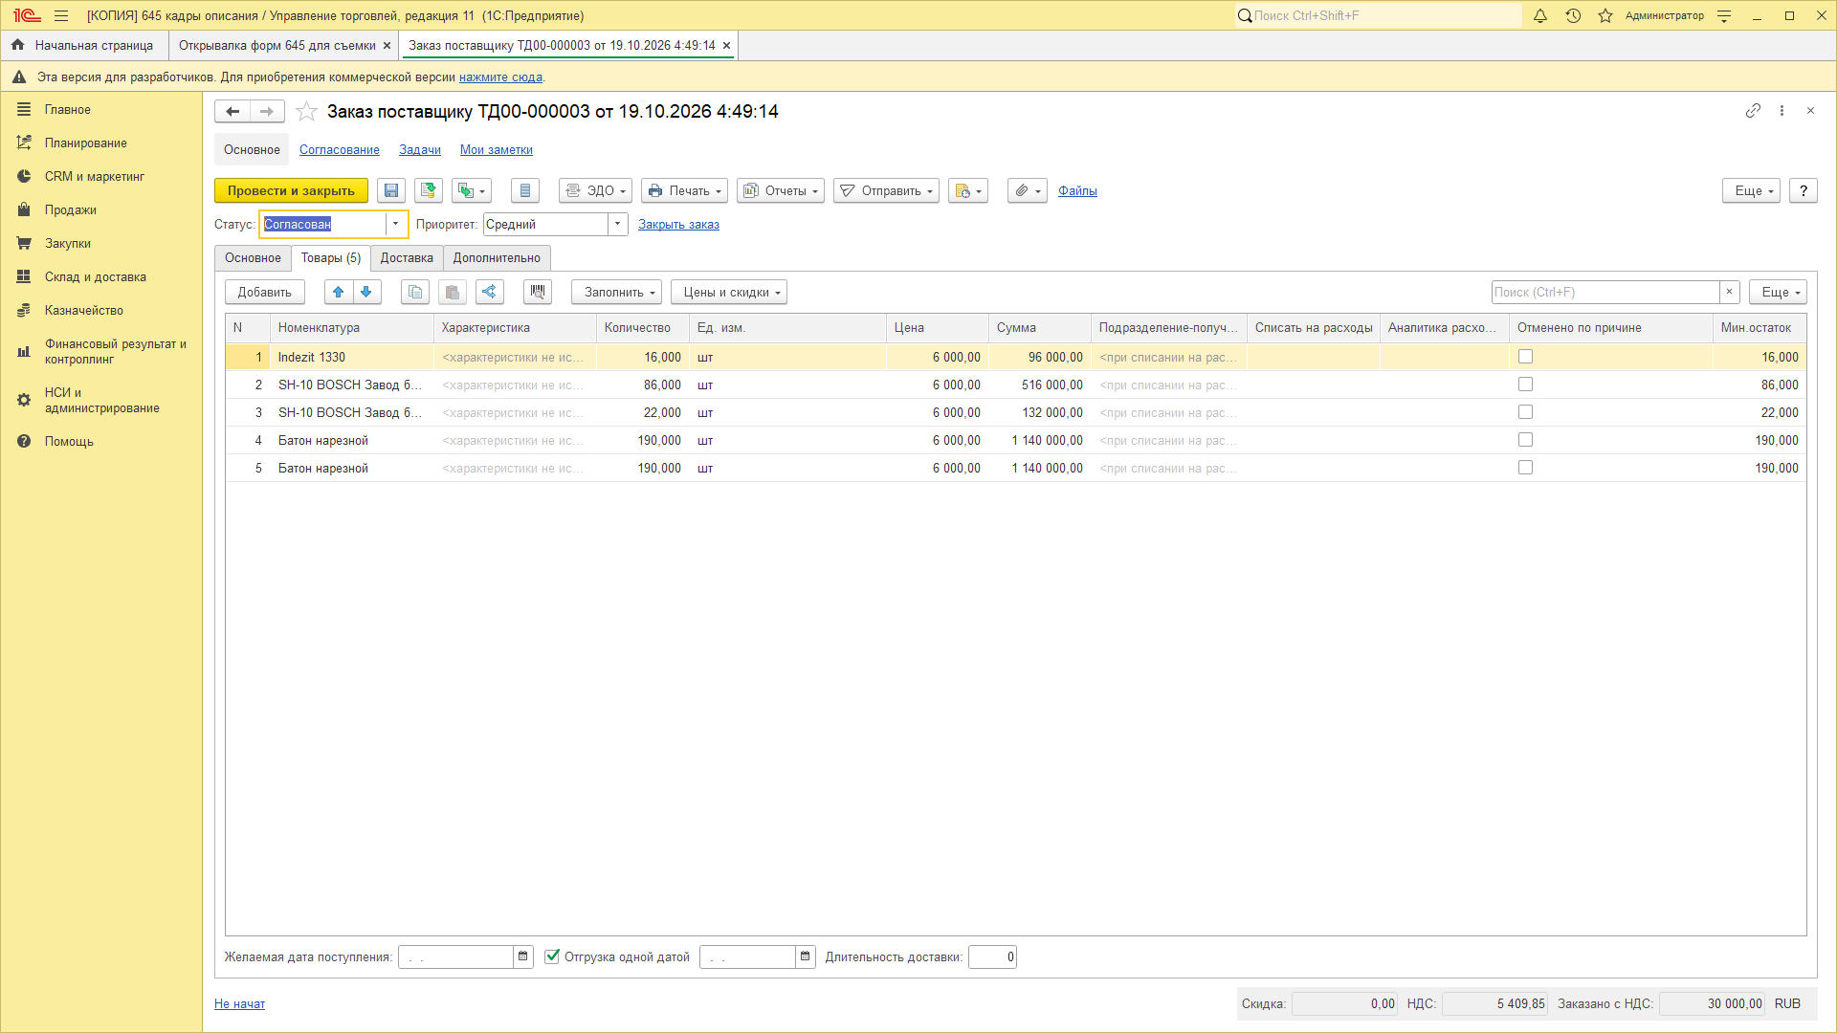Viewport: 1837px width, 1033px height.
Task: Toggle canceled checkbox for Indezit 1330 row
Action: 1525,357
